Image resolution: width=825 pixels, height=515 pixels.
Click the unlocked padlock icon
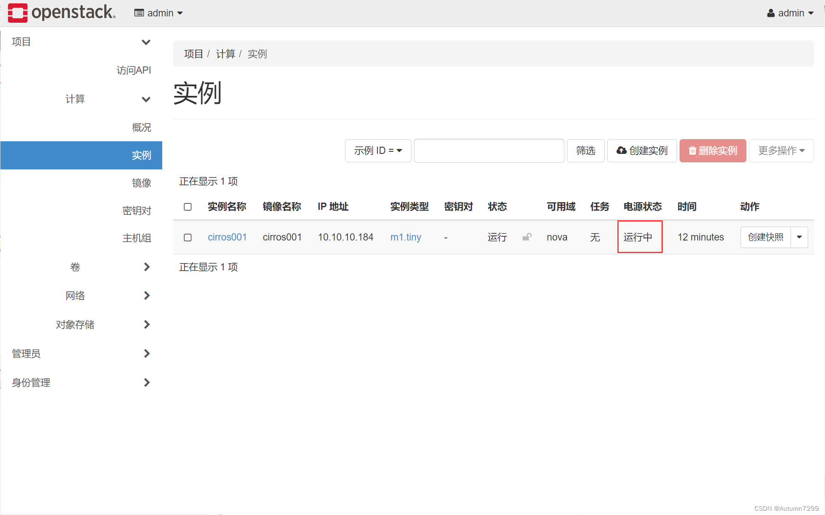click(527, 237)
